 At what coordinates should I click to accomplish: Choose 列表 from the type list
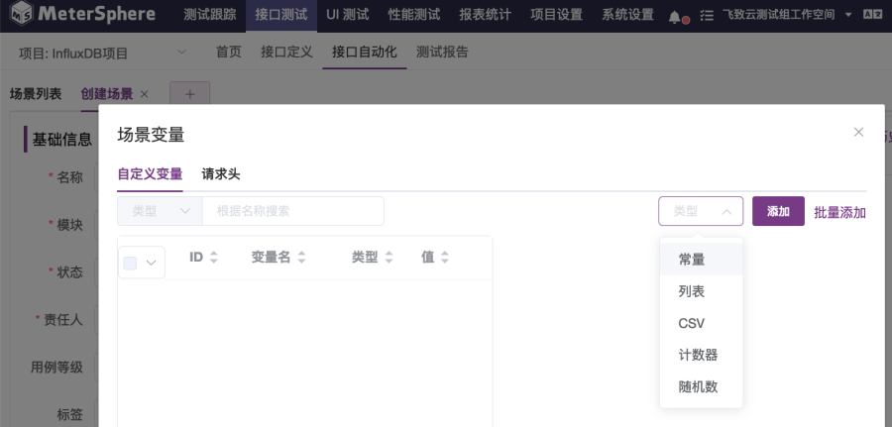[x=701, y=291]
